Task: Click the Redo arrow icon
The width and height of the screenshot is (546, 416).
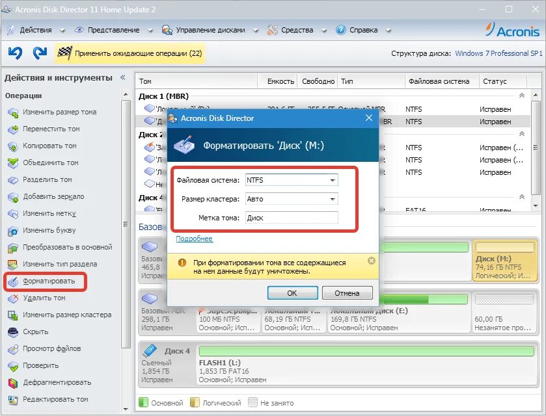Action: tap(40, 53)
